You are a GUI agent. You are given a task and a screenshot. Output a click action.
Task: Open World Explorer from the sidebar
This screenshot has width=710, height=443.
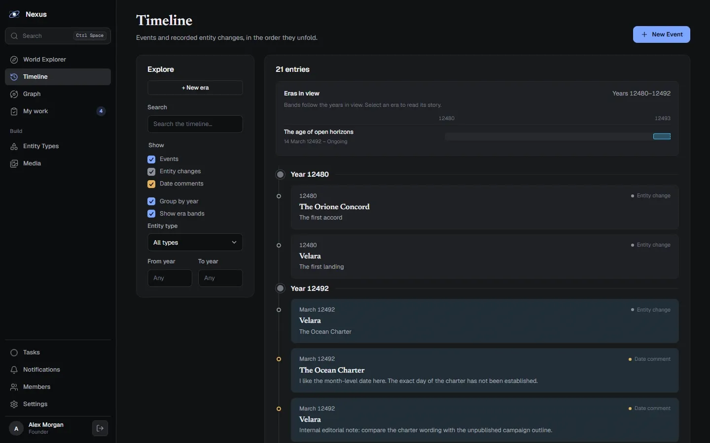click(58, 60)
